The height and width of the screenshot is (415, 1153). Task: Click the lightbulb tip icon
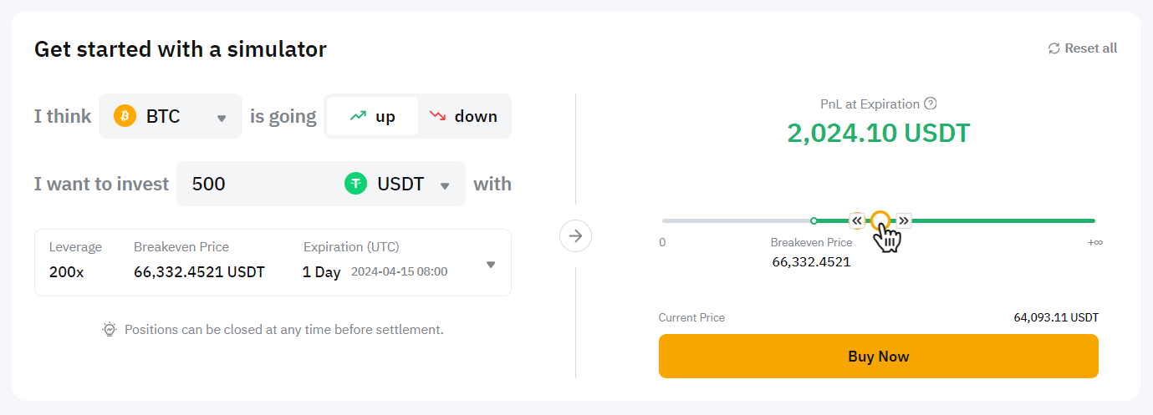point(110,330)
